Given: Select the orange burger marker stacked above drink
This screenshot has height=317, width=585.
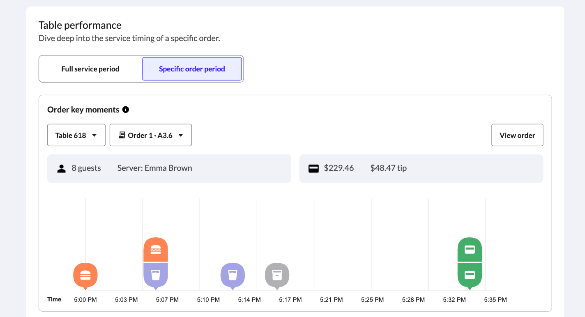Looking at the screenshot, I should pyautogui.click(x=156, y=250).
